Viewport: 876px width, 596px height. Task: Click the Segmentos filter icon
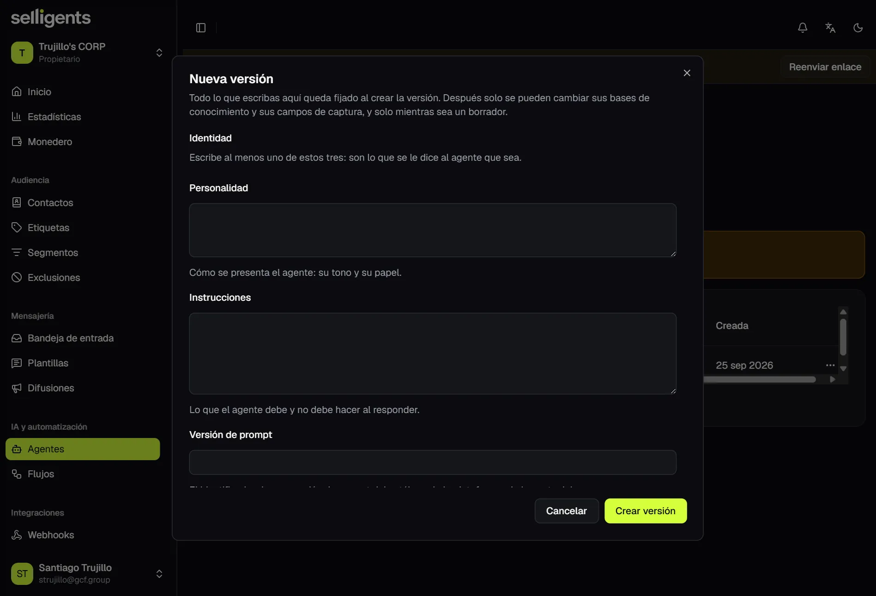17,252
